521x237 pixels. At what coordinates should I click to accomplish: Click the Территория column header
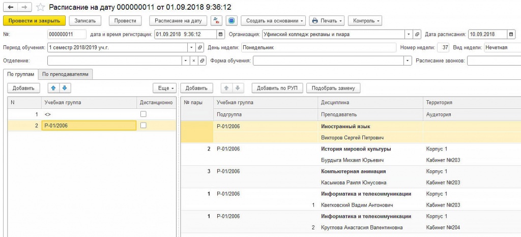pyautogui.click(x=472, y=103)
